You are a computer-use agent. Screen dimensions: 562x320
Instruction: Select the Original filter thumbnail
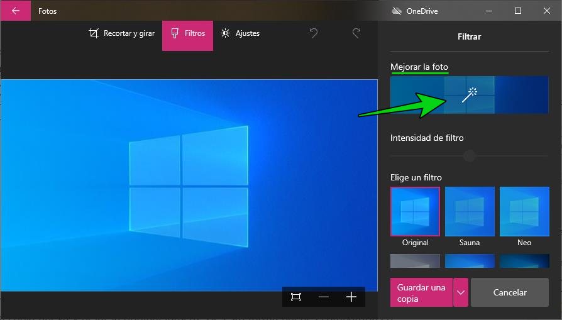tap(415, 211)
